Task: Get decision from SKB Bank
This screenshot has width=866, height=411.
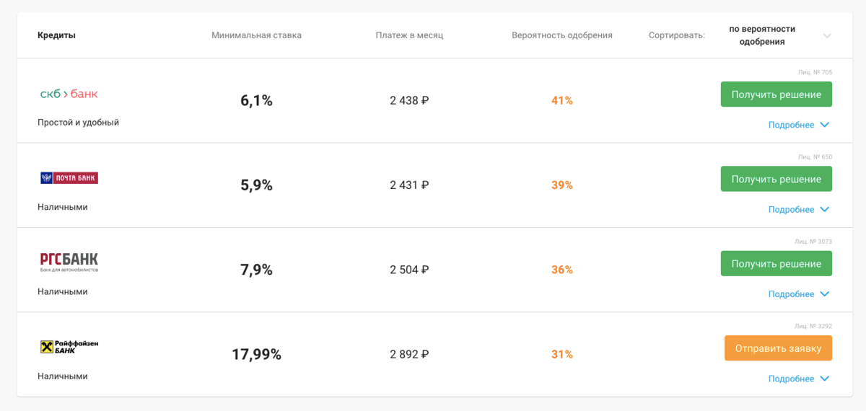Action: 777,94
